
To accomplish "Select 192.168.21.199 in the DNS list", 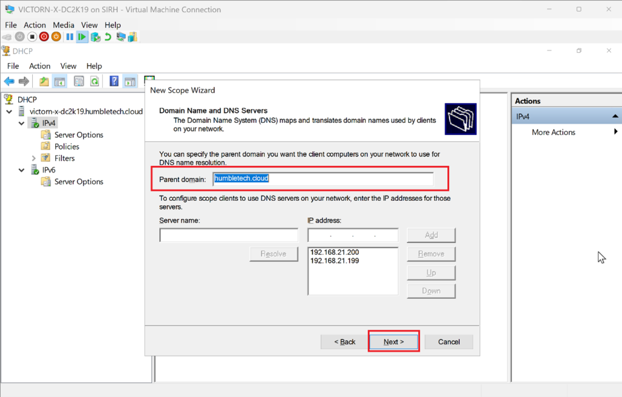I will [330, 260].
